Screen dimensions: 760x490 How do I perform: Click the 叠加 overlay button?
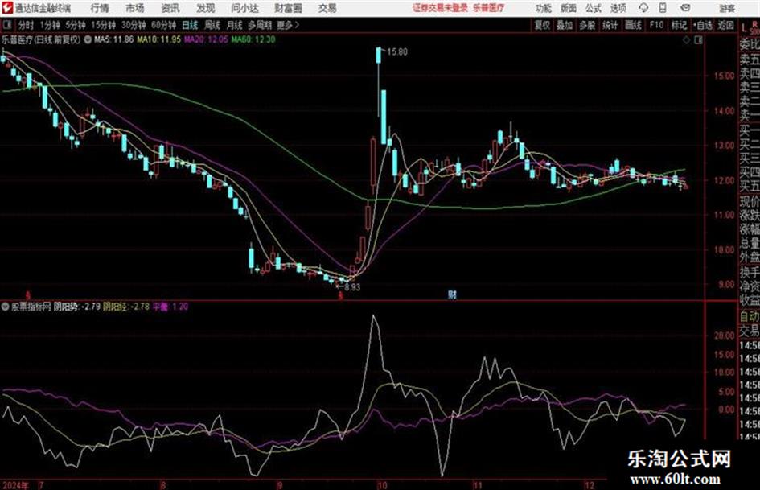[x=565, y=25]
